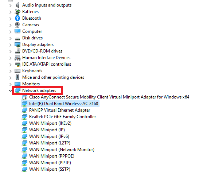
Task: Click the mouse icon beside Mice and other pointing devices
Action: [x=17, y=77]
